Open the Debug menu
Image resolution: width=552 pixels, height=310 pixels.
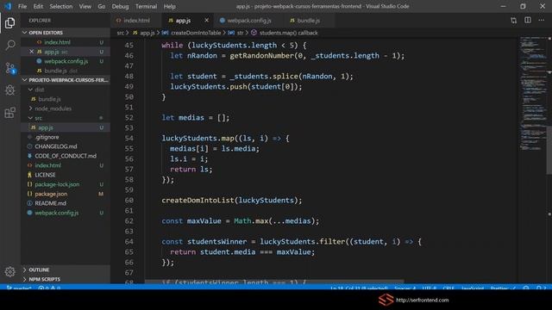120,6
